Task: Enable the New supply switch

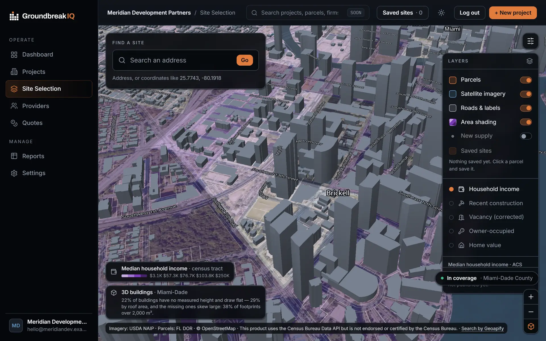Action: [526, 136]
